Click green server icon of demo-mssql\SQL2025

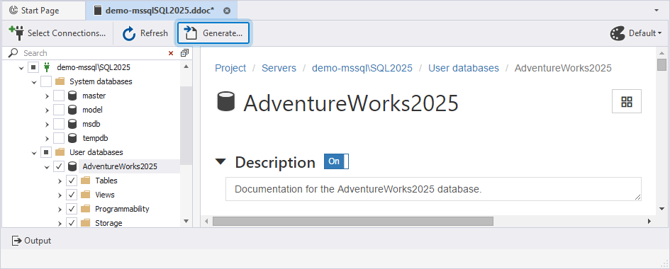click(x=48, y=67)
